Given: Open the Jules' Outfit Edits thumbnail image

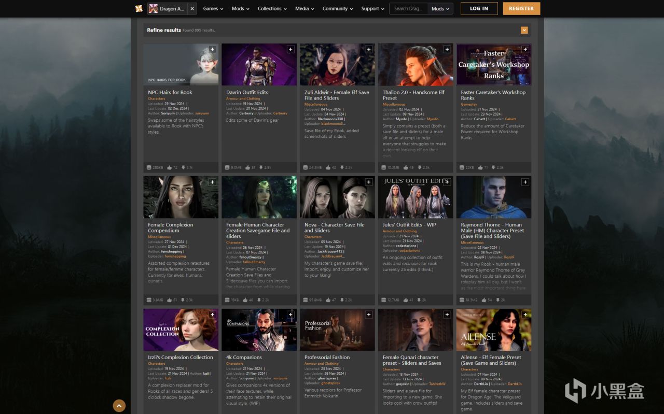Looking at the screenshot, I should click(x=416, y=197).
